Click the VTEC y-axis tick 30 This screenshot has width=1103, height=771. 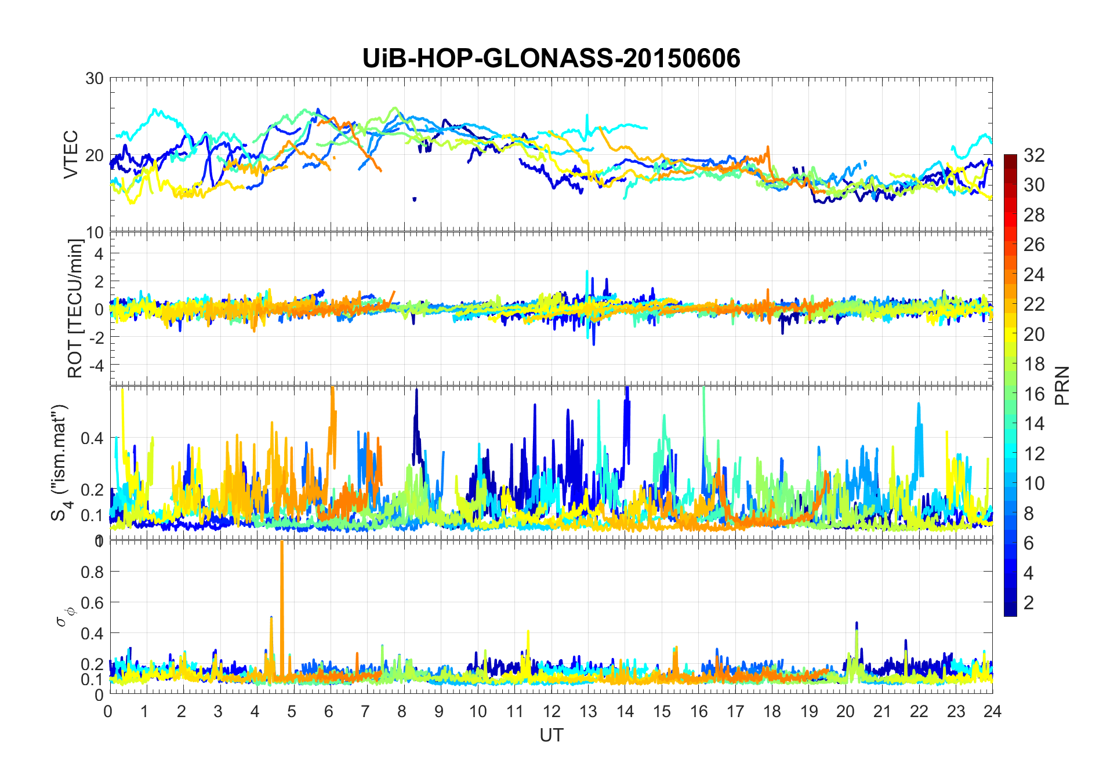(95, 78)
